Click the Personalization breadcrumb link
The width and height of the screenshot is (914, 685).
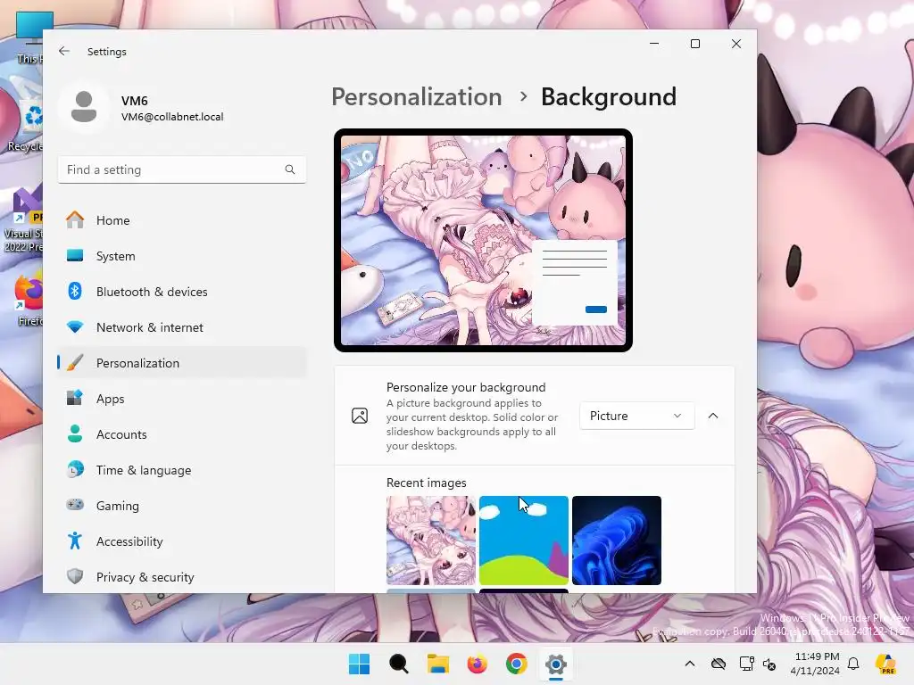pyautogui.click(x=417, y=96)
